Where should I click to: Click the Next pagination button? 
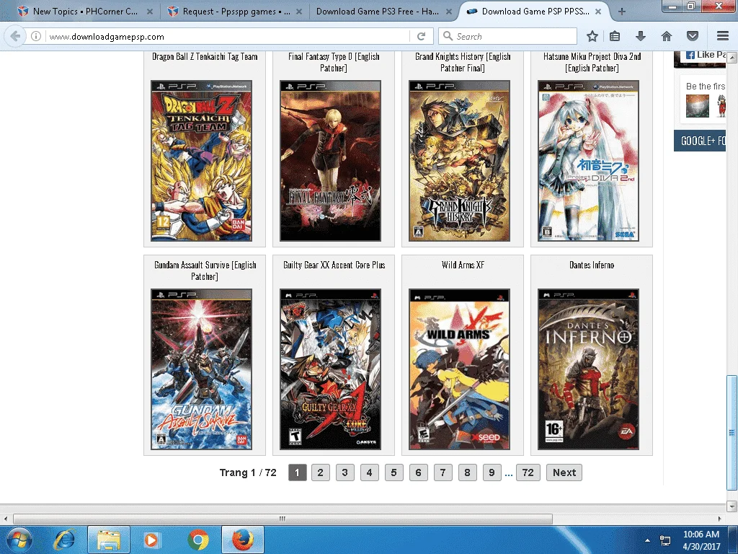point(564,472)
